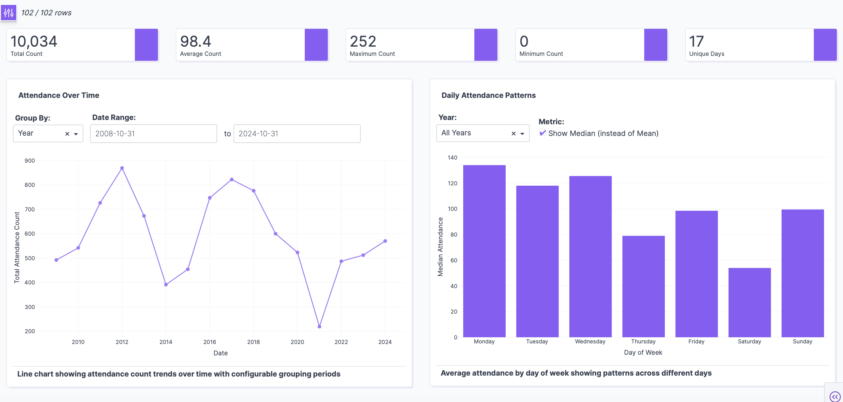
Task: Click the 2012 peak data point
Action: pos(122,168)
